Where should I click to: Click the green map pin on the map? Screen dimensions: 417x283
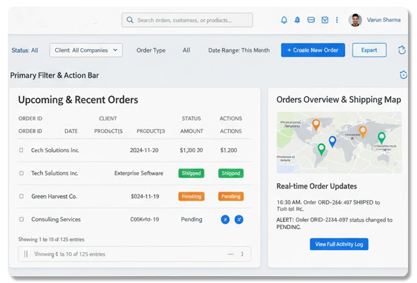coord(321,149)
